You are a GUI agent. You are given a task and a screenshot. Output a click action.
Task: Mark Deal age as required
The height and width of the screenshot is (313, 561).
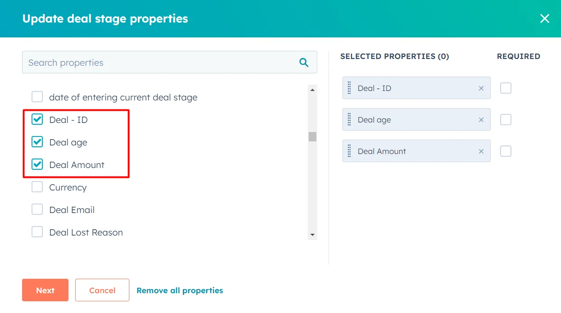pos(505,119)
